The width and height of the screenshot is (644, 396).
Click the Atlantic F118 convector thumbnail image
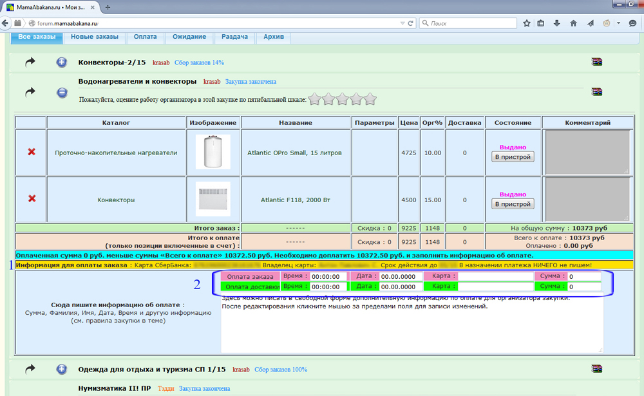point(213,199)
